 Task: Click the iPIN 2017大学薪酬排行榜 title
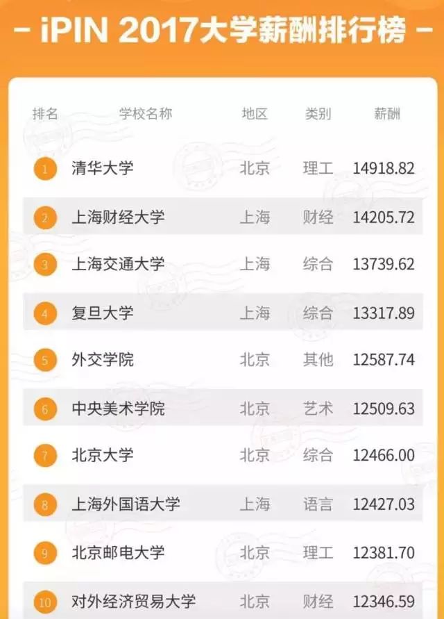point(223,30)
